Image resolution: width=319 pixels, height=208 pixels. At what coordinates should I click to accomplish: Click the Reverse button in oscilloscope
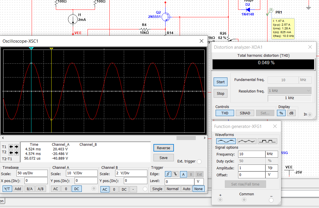[x=164, y=148]
